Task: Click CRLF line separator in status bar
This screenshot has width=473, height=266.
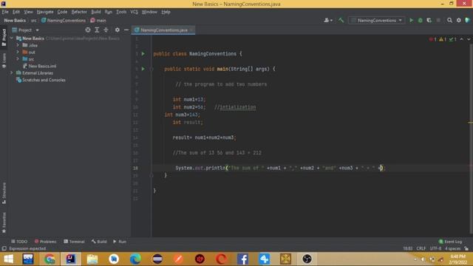Action: click(x=421, y=248)
